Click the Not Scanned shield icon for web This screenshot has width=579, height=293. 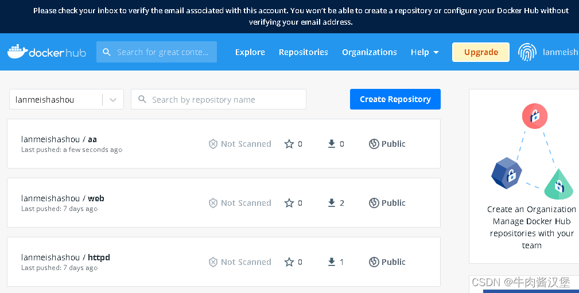(x=213, y=203)
